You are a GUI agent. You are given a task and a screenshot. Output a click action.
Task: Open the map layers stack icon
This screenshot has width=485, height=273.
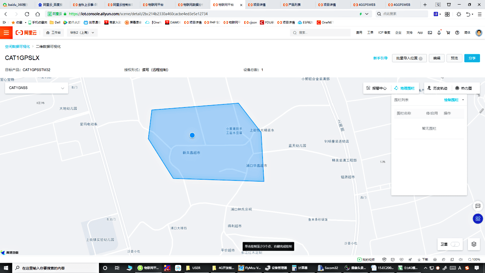pyautogui.click(x=474, y=244)
